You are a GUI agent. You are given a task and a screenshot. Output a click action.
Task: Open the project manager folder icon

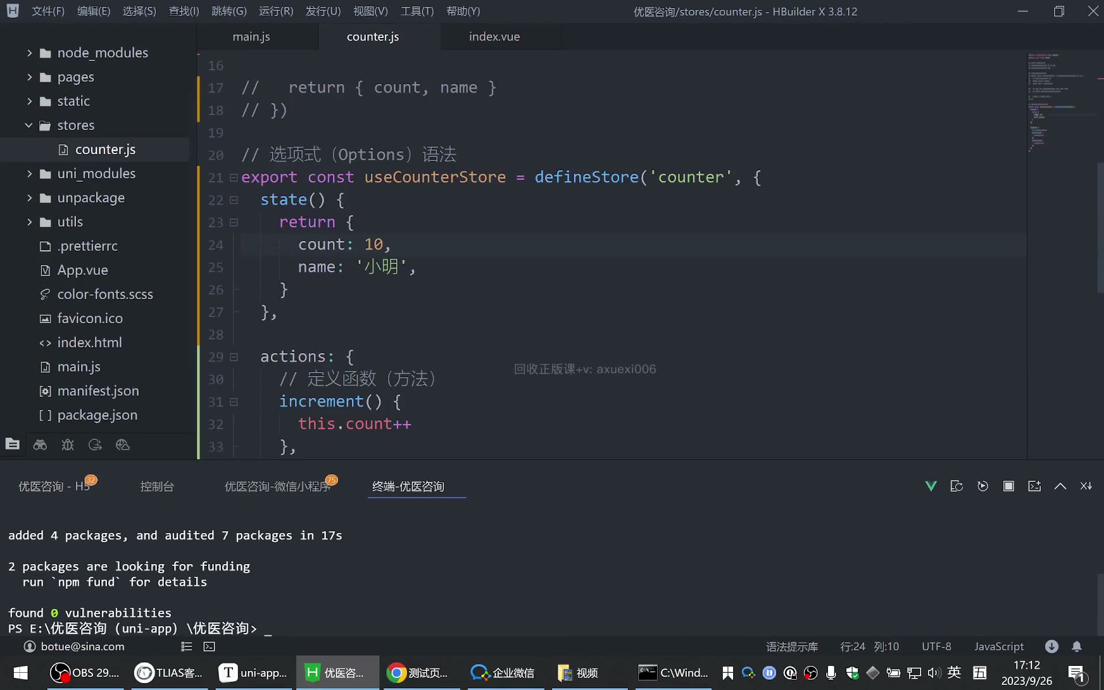click(13, 444)
